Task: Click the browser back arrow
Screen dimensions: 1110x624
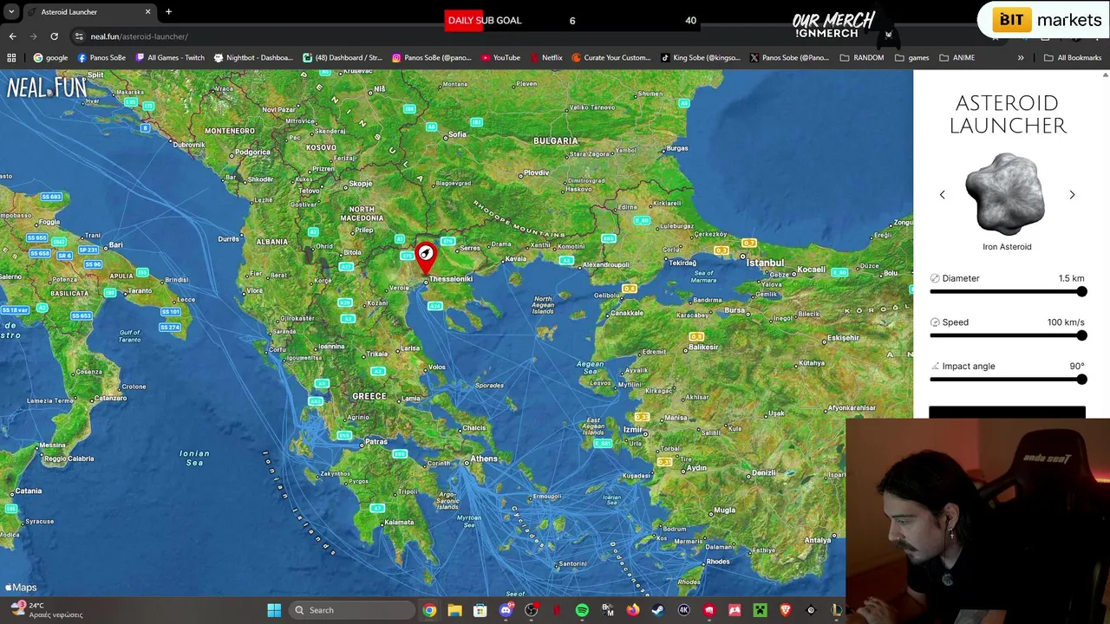Action: point(12,36)
